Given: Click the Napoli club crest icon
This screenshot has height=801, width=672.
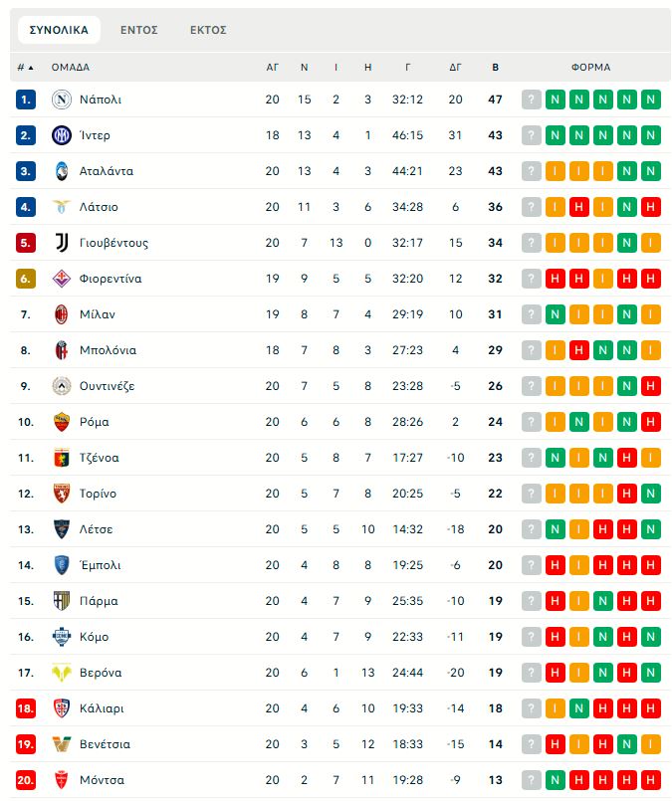Looking at the screenshot, I should tap(62, 100).
